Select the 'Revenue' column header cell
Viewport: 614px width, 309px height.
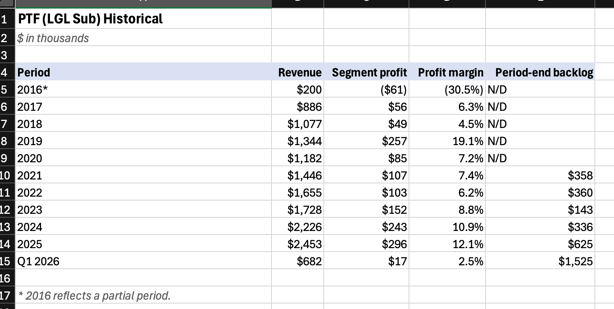point(298,72)
